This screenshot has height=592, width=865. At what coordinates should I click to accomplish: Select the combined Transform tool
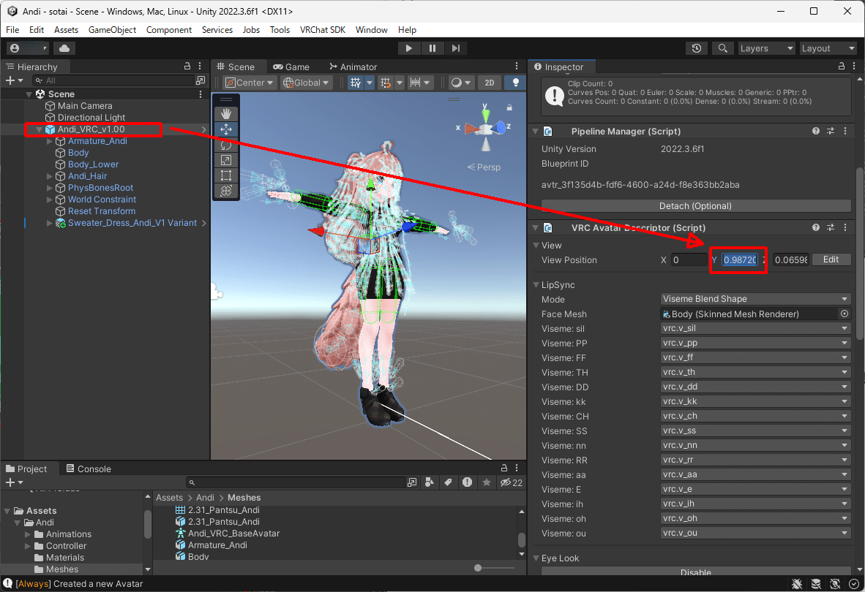pos(226,191)
